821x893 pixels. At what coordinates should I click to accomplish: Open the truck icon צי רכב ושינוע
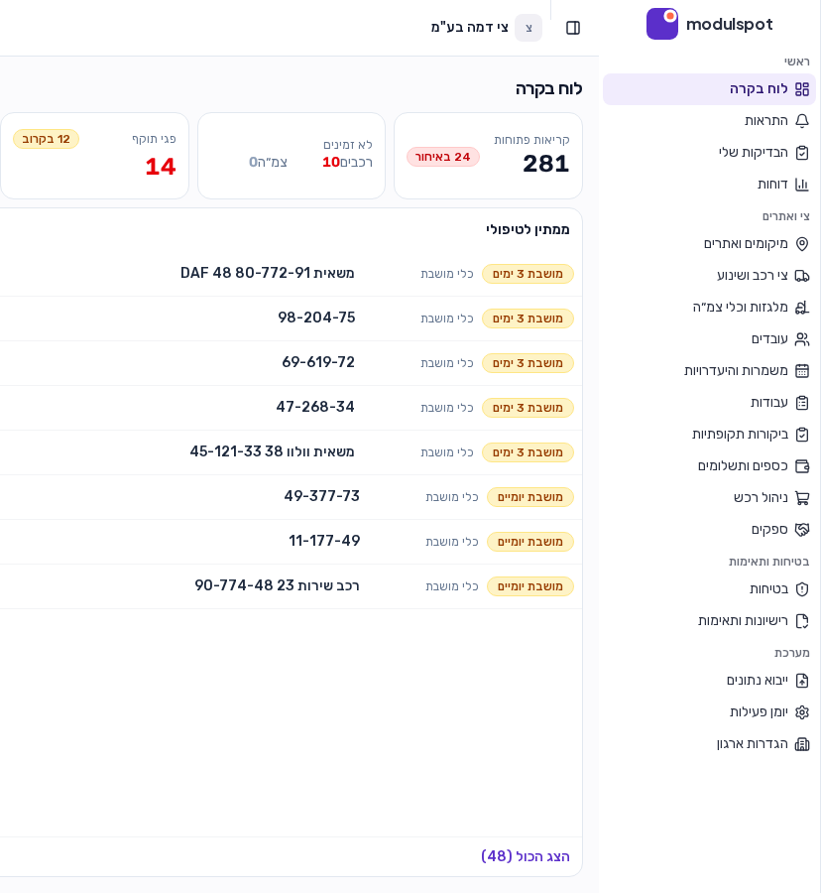[x=801, y=276]
